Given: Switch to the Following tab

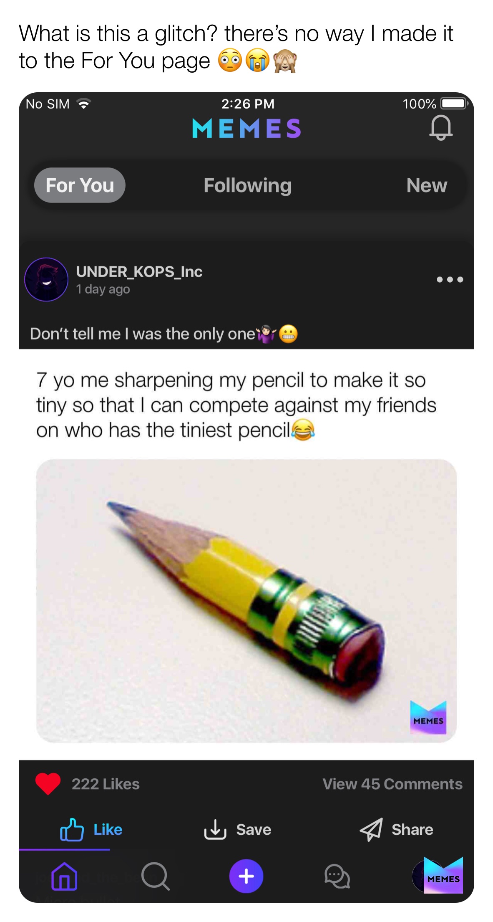Looking at the screenshot, I should (x=247, y=185).
